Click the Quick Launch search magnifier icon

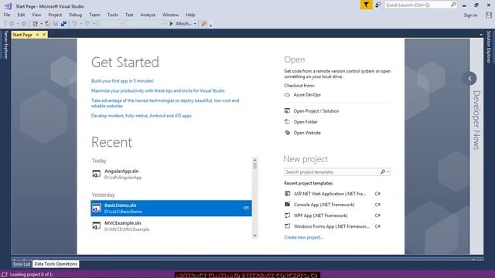coord(453,5)
